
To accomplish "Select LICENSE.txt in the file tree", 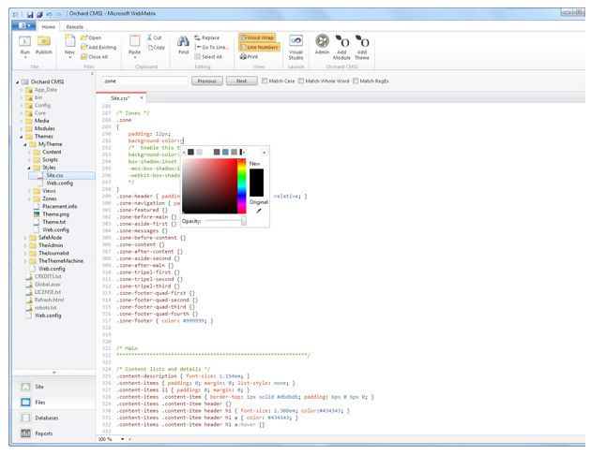I will click(48, 292).
